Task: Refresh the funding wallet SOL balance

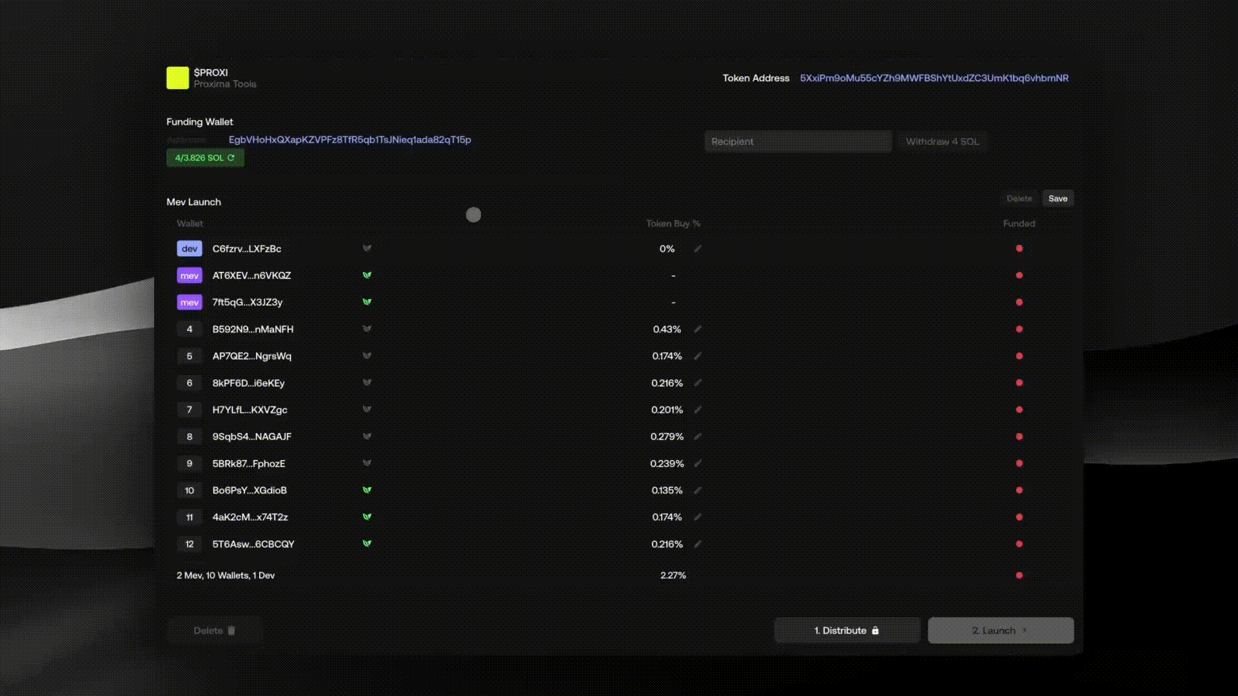Action: pyautogui.click(x=231, y=158)
